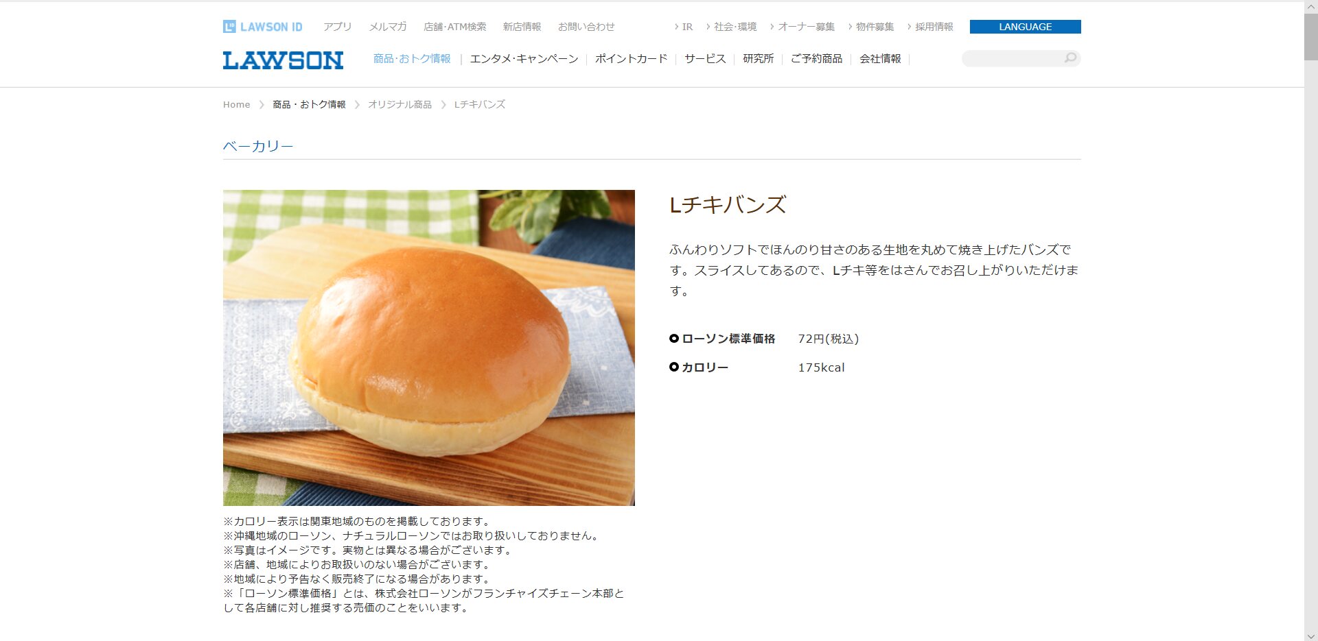
Task: Open the サービス menu item
Action: pyautogui.click(x=705, y=59)
